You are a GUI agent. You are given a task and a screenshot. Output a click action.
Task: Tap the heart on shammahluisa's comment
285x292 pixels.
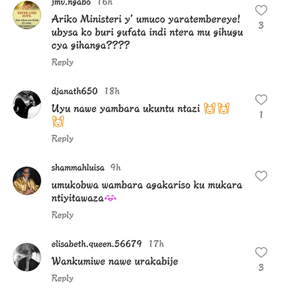tap(261, 176)
